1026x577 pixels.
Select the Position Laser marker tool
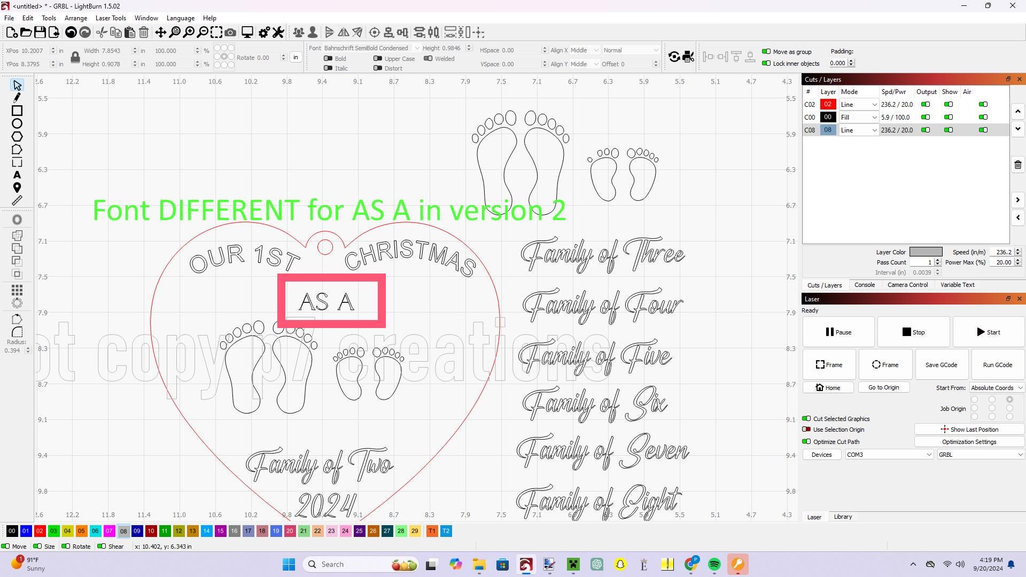tap(17, 188)
